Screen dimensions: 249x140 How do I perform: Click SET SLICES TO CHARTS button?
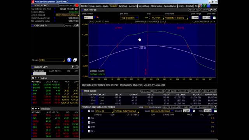pos(177,91)
